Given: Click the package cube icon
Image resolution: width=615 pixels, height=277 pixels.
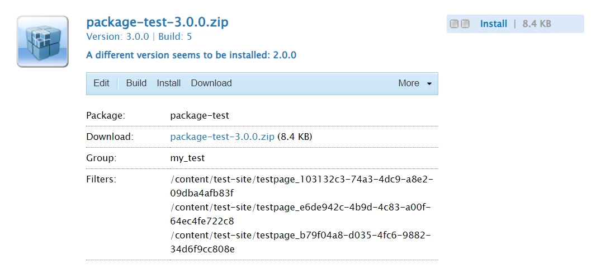Looking at the screenshot, I should coord(42,41).
